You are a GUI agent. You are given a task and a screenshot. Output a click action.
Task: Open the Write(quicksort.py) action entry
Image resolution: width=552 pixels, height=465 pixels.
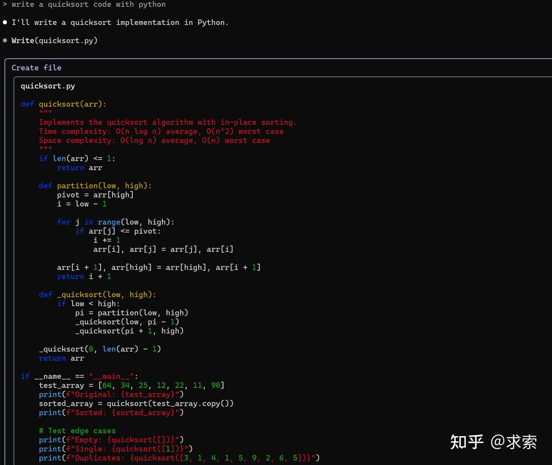(54, 40)
